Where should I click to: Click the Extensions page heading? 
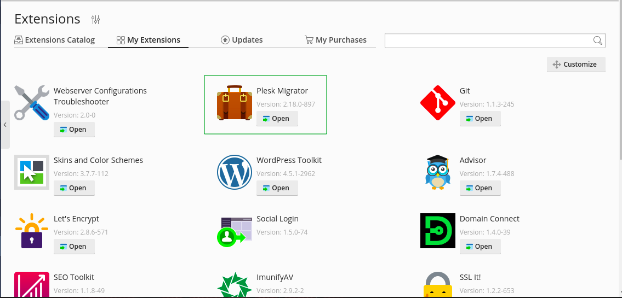(47, 19)
